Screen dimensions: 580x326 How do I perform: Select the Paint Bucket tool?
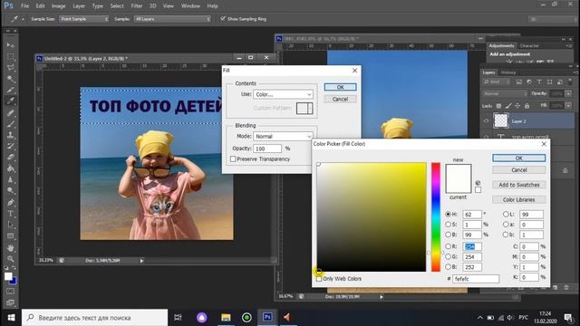pos(11,168)
